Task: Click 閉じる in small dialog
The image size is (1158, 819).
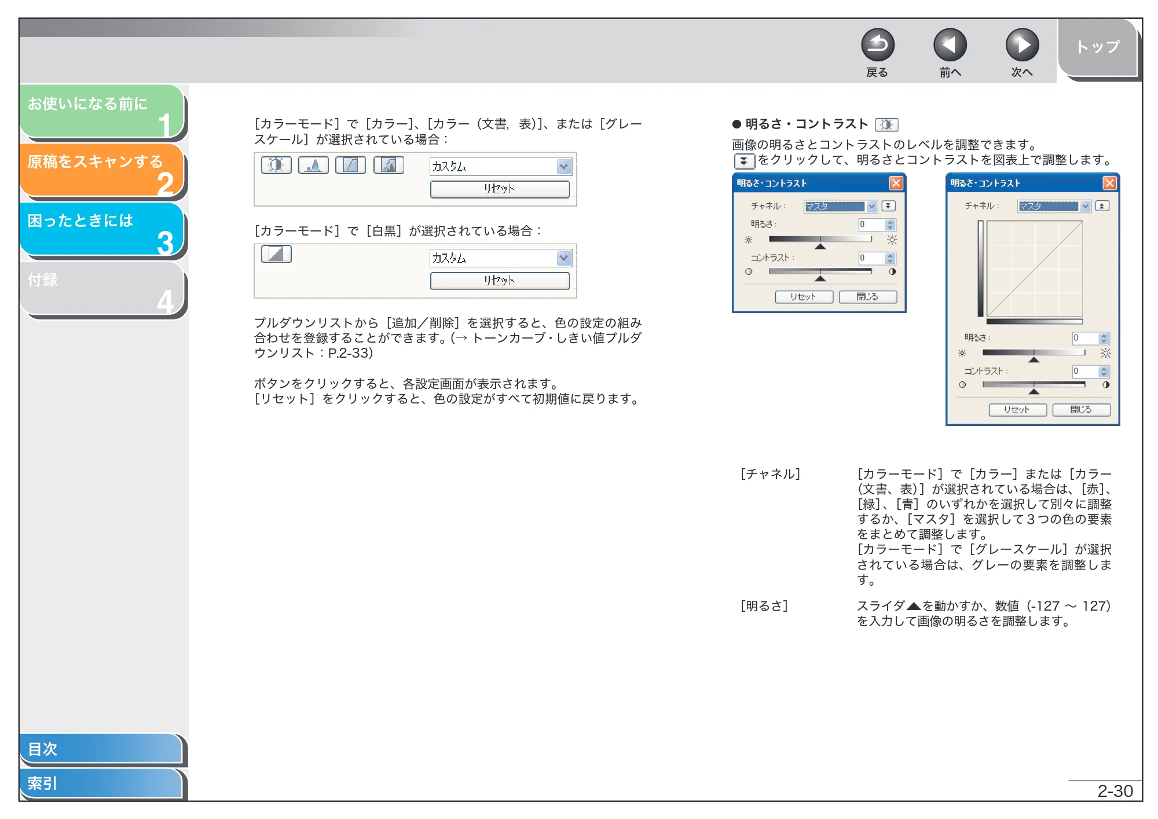Action: click(867, 297)
